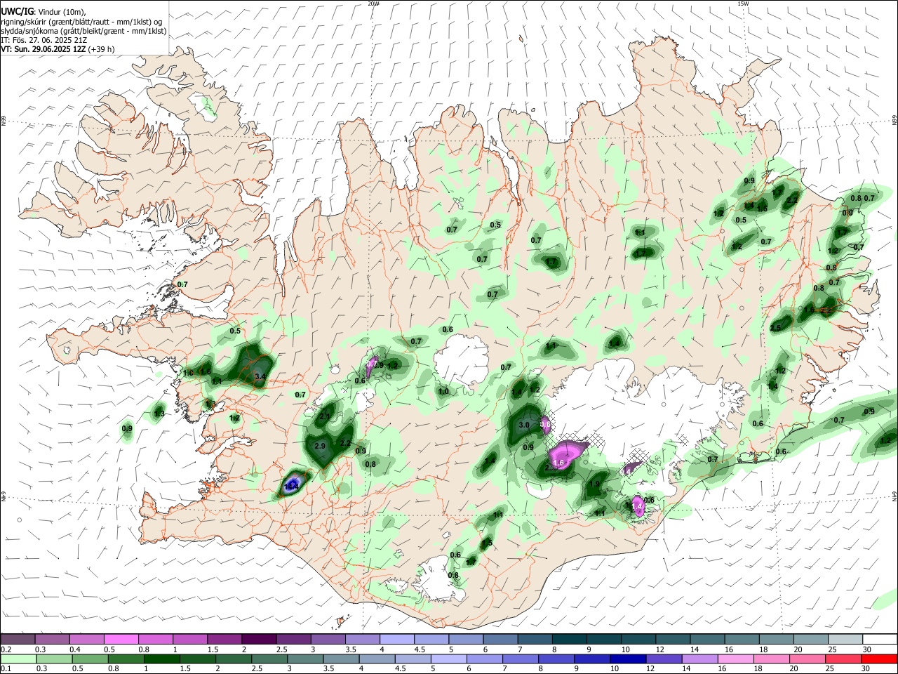Select the palest green 0.1 rain swatch

click(18, 659)
